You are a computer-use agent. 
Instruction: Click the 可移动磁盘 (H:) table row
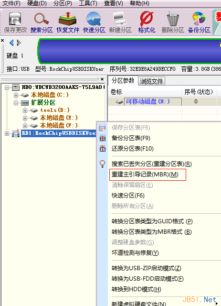coord(165,102)
